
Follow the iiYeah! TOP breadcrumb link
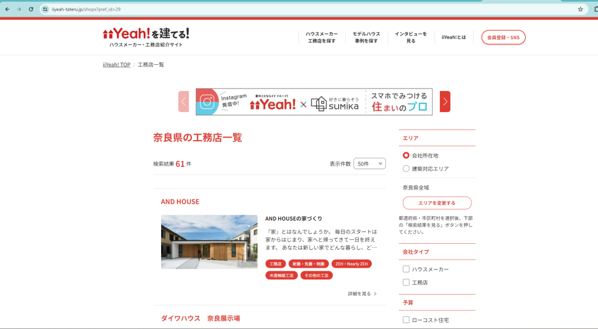[x=117, y=65]
